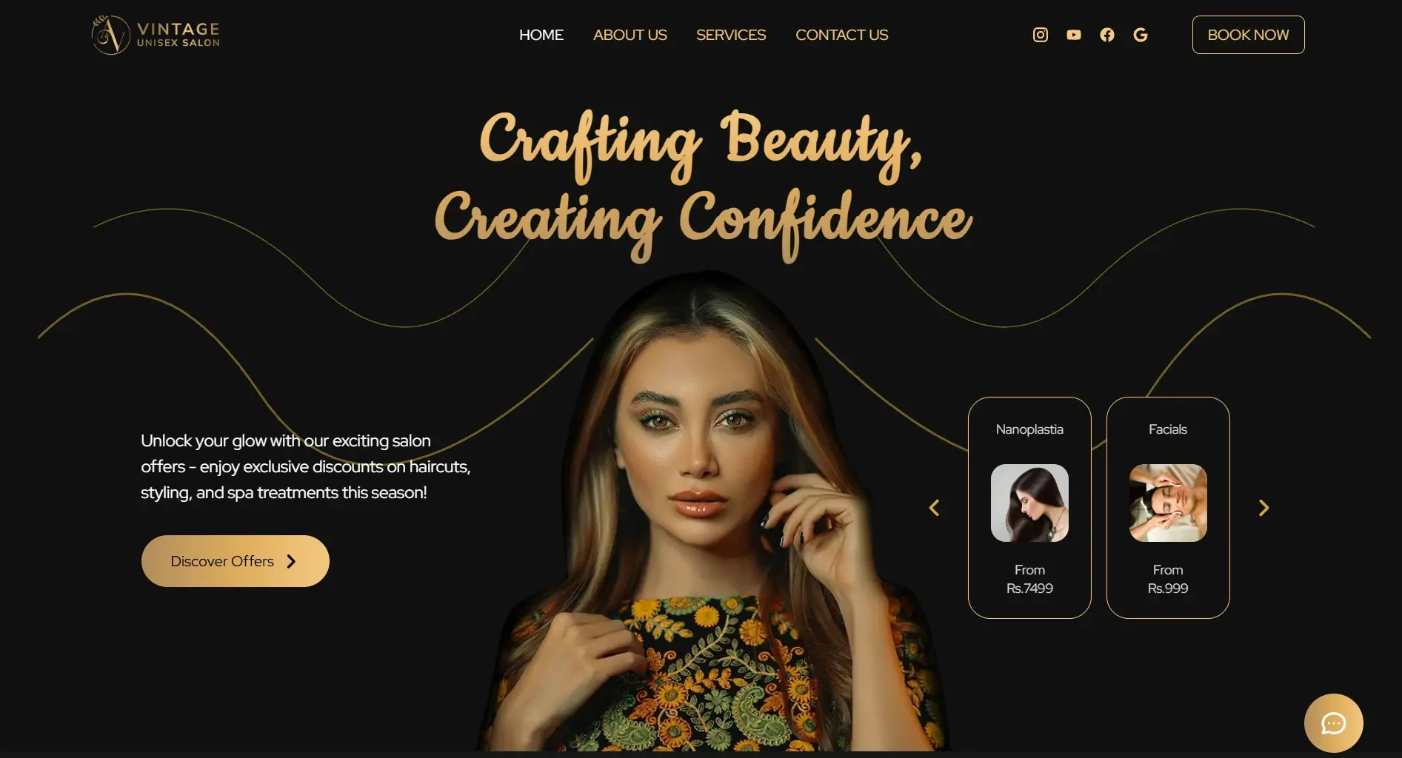
Task: Show previous services with left arrow
Action: coord(934,508)
